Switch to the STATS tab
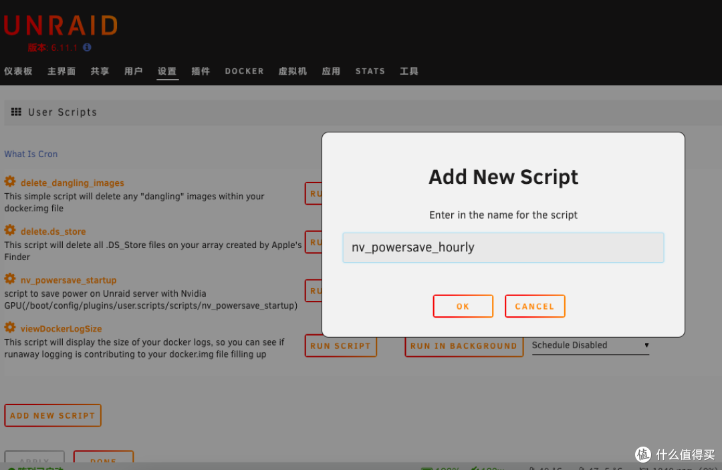This screenshot has width=722, height=470. pyautogui.click(x=370, y=72)
